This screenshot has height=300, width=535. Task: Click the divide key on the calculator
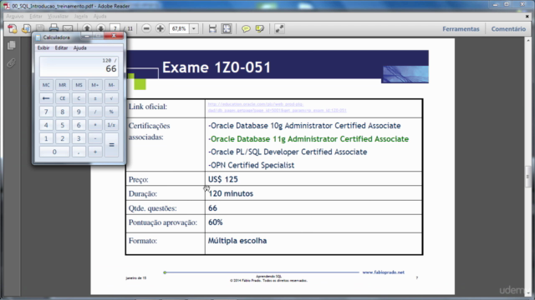click(x=95, y=112)
